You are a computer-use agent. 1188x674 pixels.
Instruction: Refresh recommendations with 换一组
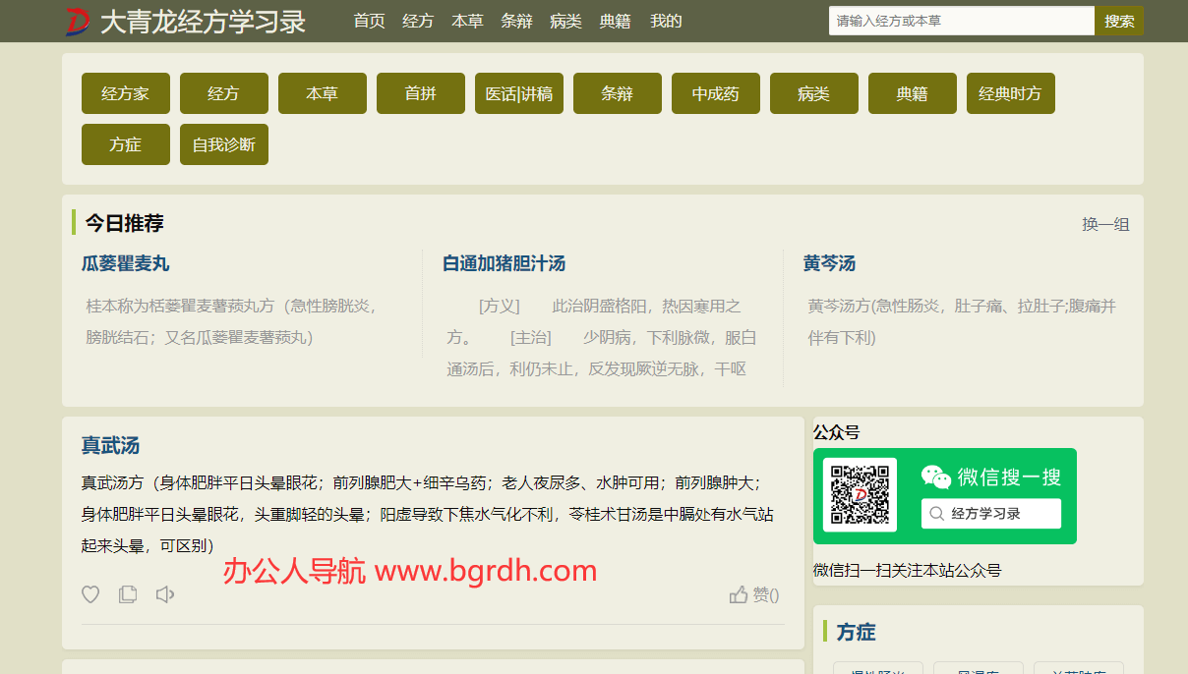(x=1105, y=224)
